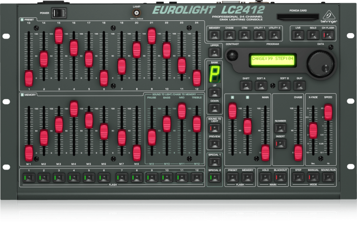
Task: Push channel FLASH button 4
Action: pos(74,178)
